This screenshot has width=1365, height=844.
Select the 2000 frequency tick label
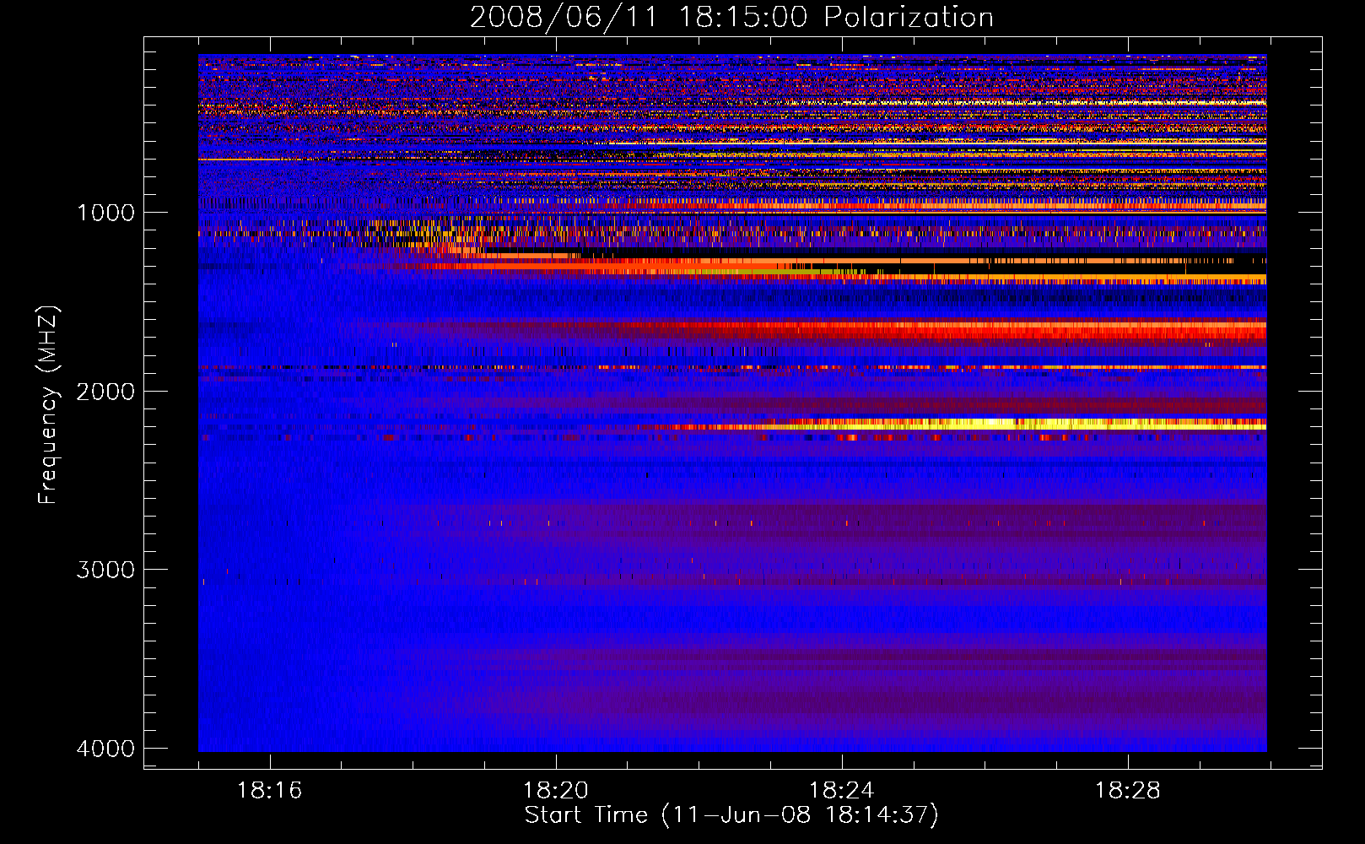105,392
